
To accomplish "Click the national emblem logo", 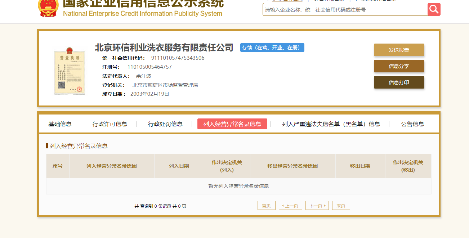I will point(48,8).
